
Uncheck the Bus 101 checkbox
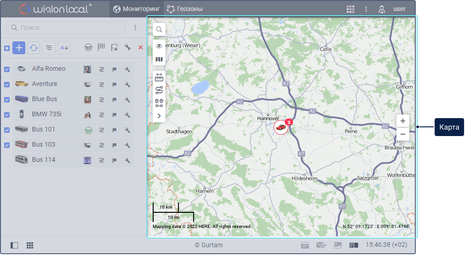(7, 130)
